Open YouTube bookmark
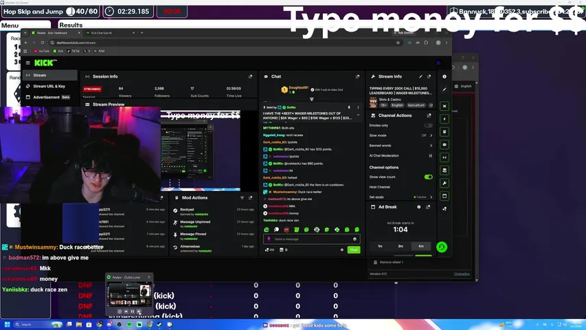Image resolution: width=586 pixels, height=330 pixels. coord(42,52)
